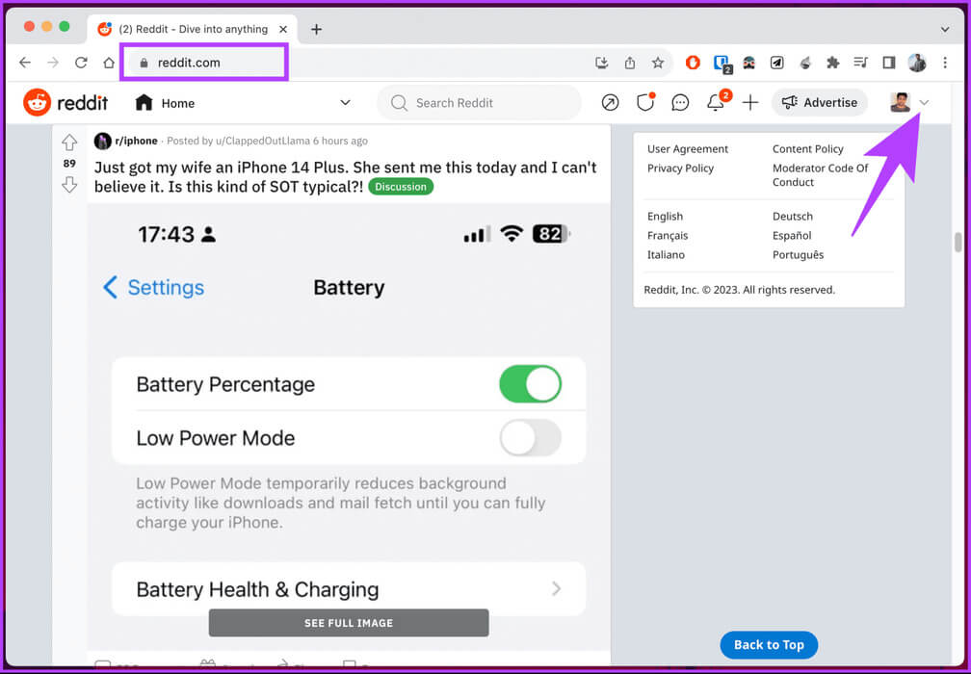
Task: Share this page via the share icon
Action: pos(630,63)
